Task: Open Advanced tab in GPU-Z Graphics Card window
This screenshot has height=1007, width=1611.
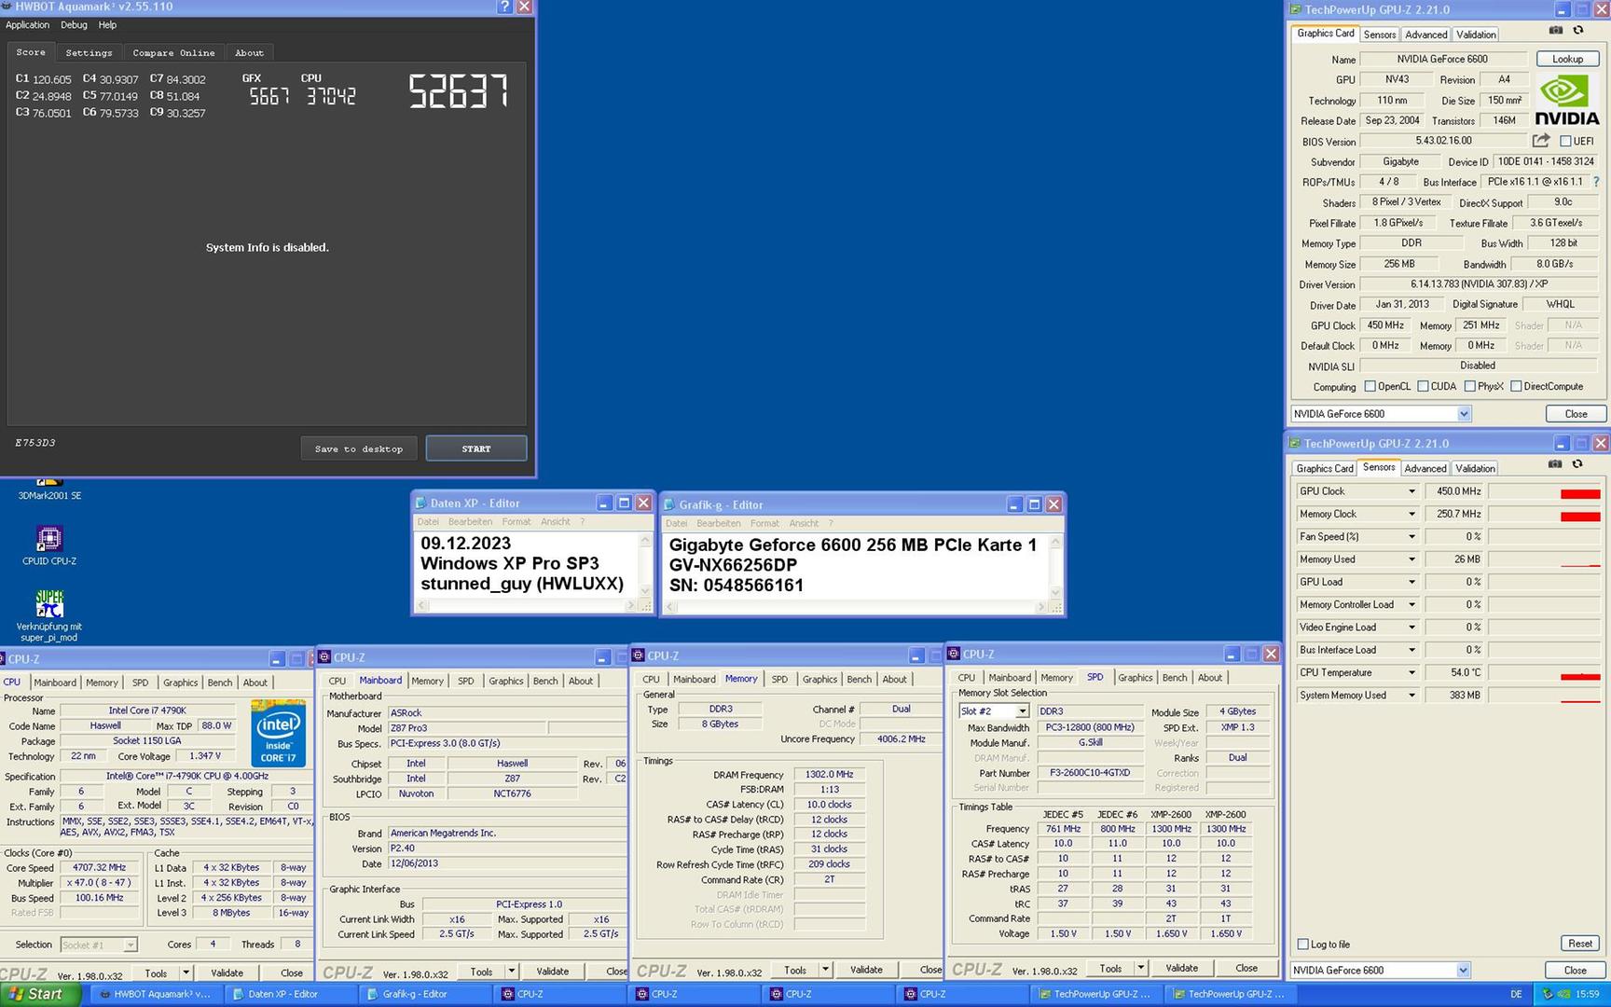Action: point(1426,34)
